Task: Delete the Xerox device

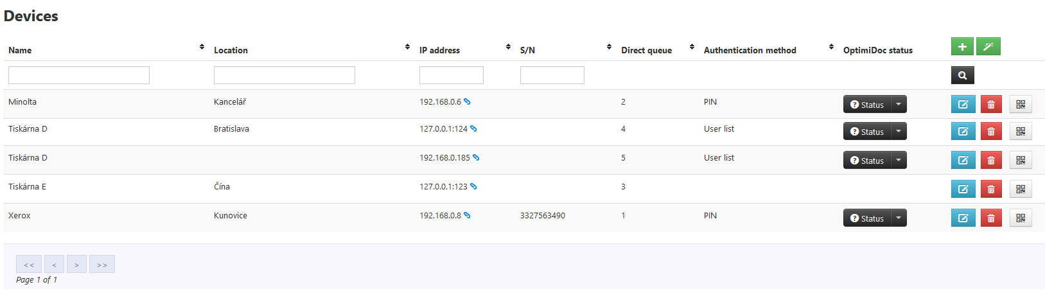Action: [990, 218]
